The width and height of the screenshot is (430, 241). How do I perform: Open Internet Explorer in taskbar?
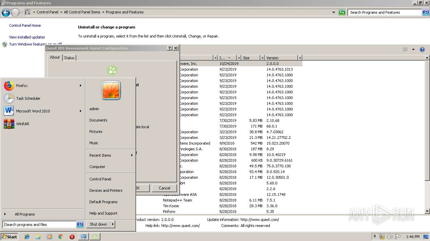click(x=27, y=237)
